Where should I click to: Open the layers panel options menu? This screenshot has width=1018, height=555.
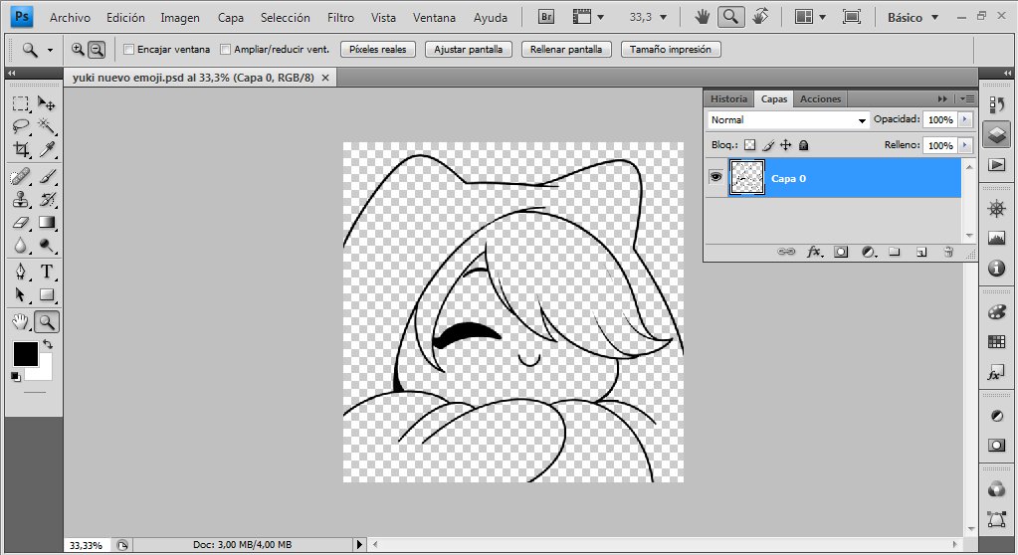[967, 99]
